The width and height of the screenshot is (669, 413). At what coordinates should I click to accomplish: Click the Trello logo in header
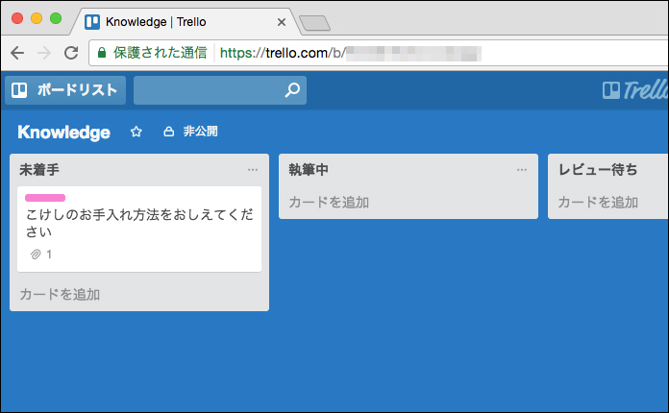[x=635, y=90]
